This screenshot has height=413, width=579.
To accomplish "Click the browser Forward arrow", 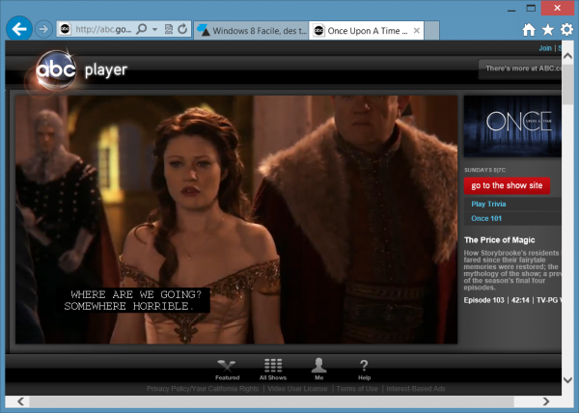I will (x=43, y=29).
